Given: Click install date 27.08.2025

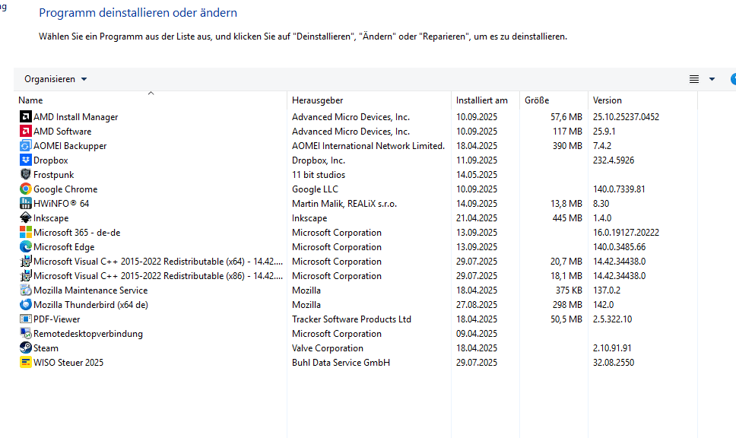Looking at the screenshot, I should [x=477, y=305].
